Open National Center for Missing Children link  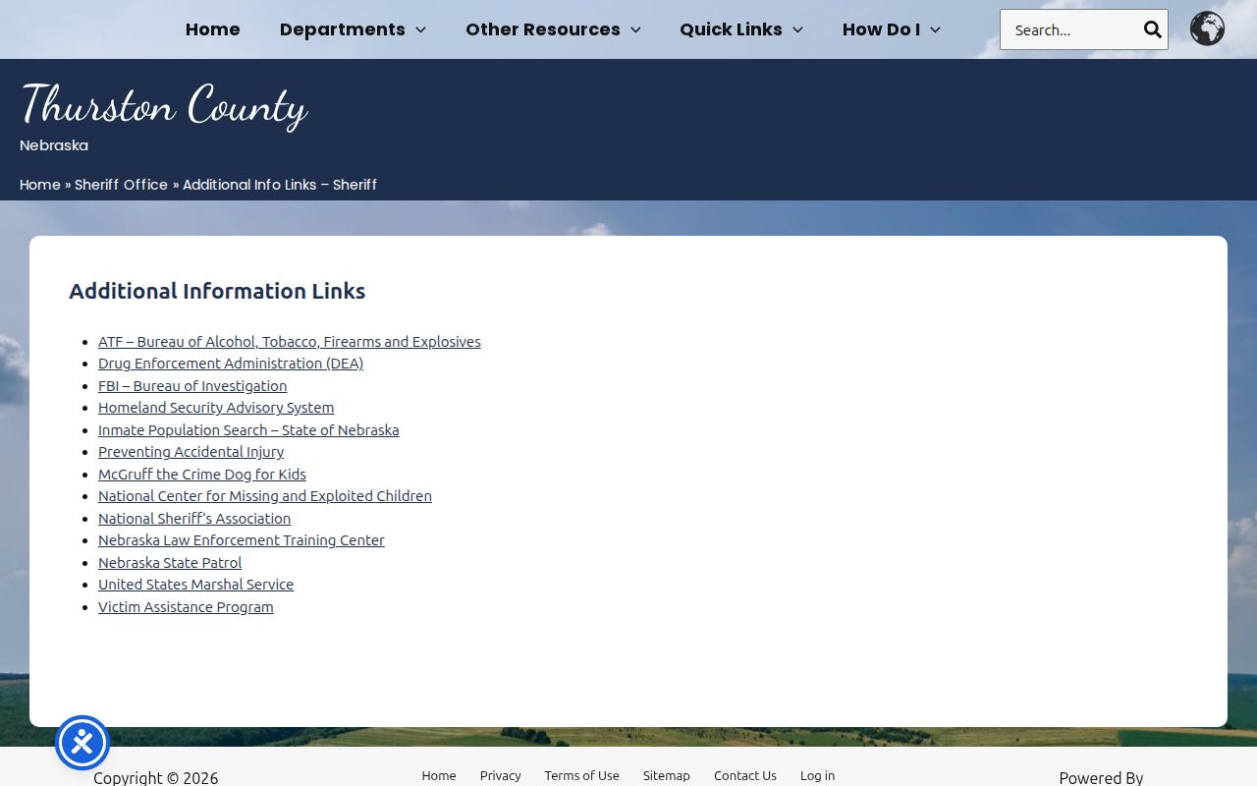265,496
